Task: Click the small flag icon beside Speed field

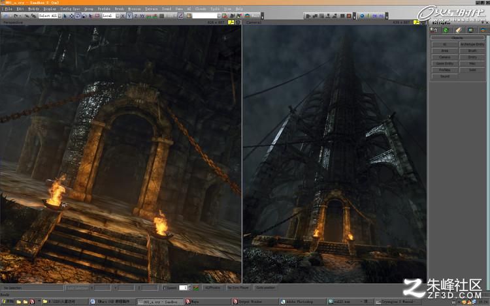Action: click(196, 288)
